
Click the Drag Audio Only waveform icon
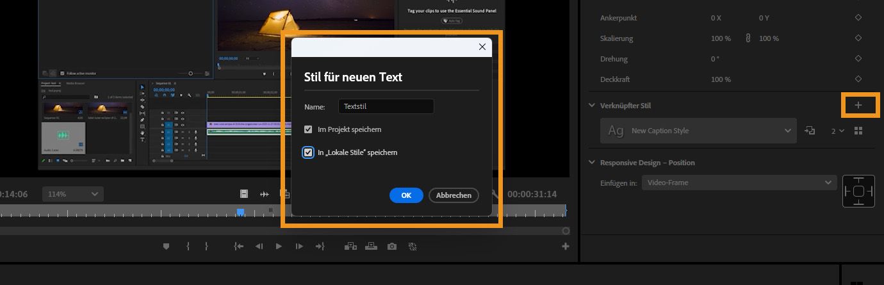click(264, 194)
